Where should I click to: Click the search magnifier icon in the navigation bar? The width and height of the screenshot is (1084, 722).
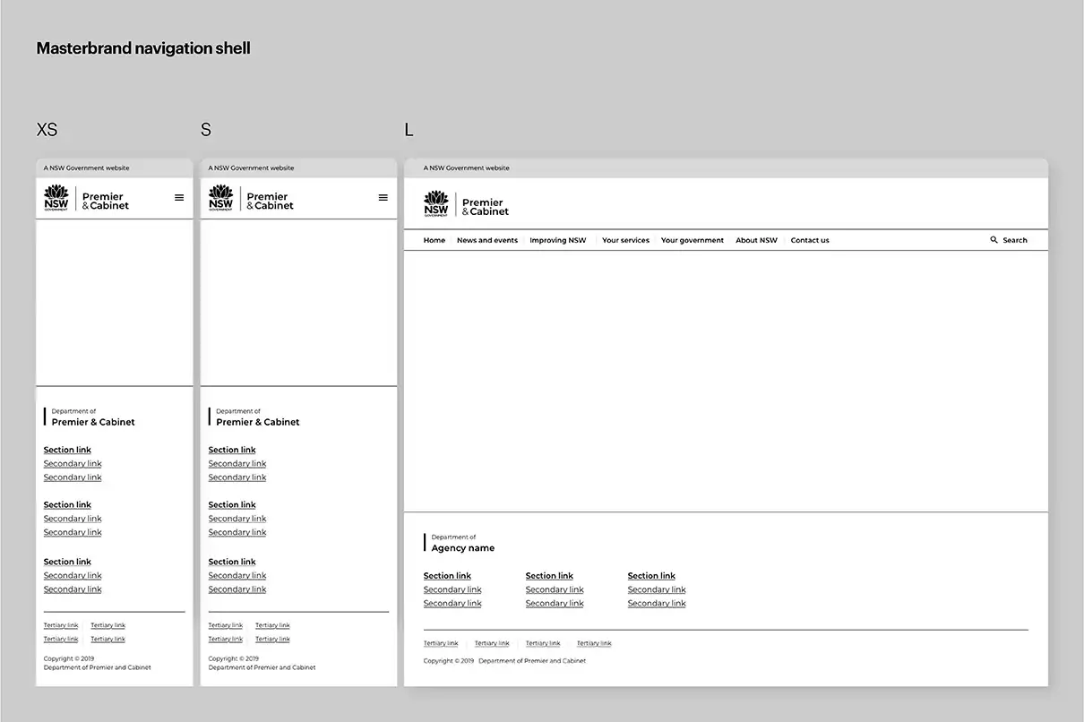(x=994, y=239)
